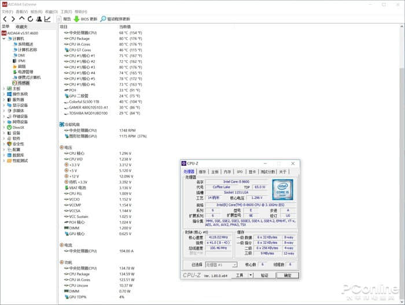
Task: Switch to the 菜单 pane tab
Action: pos(6,27)
